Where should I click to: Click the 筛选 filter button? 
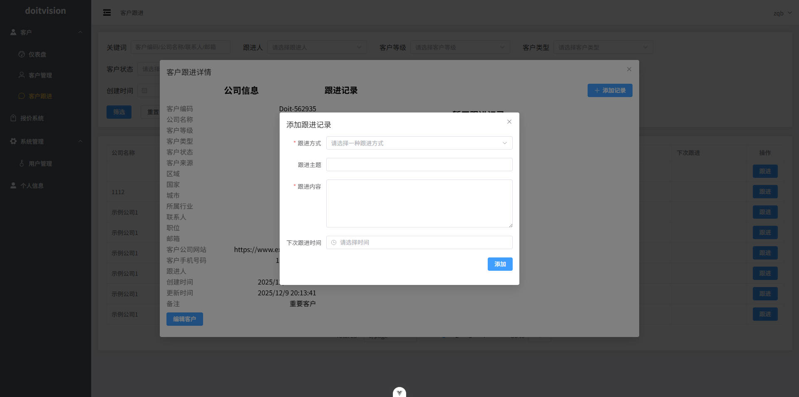[119, 112]
